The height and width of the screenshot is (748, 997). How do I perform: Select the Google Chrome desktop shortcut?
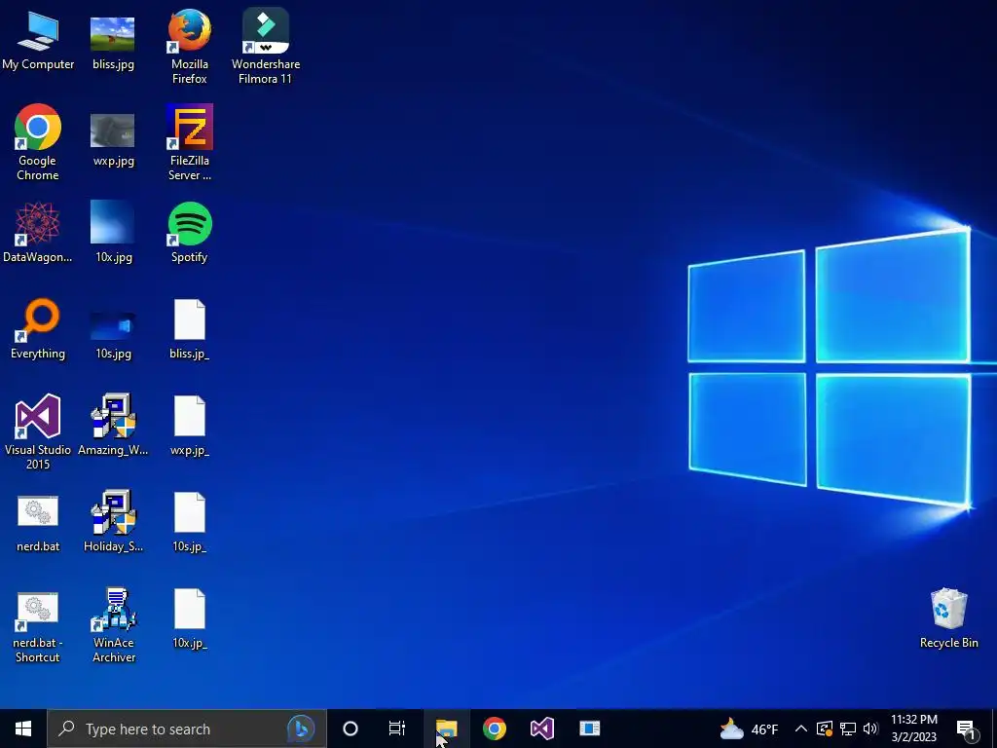(x=38, y=144)
